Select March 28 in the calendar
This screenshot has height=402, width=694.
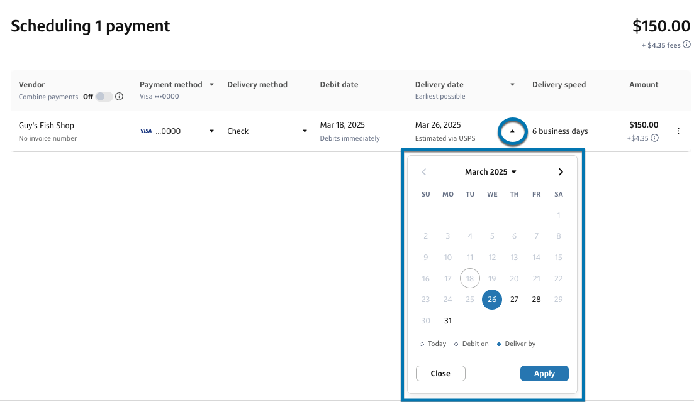pyautogui.click(x=536, y=300)
